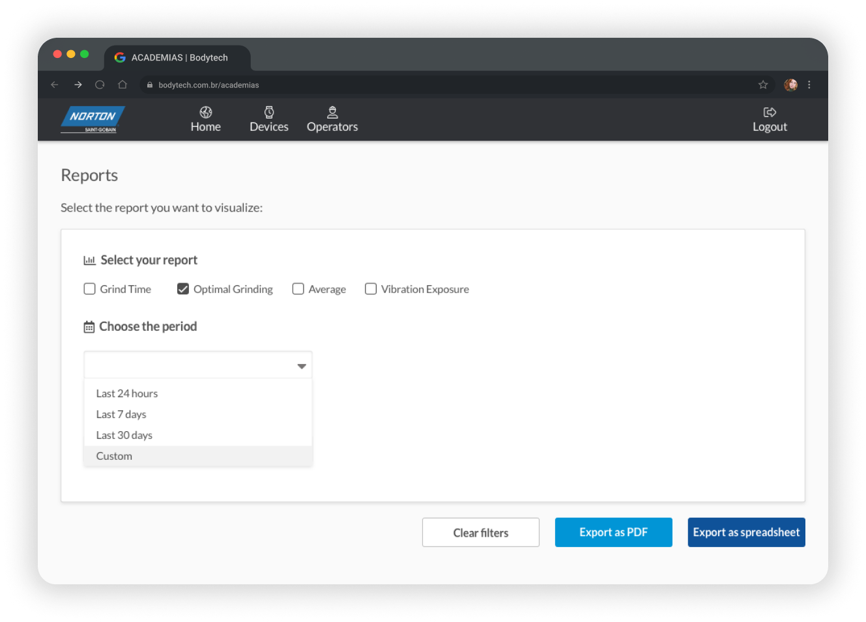
Task: Bookmark page with the star icon
Action: tap(763, 85)
